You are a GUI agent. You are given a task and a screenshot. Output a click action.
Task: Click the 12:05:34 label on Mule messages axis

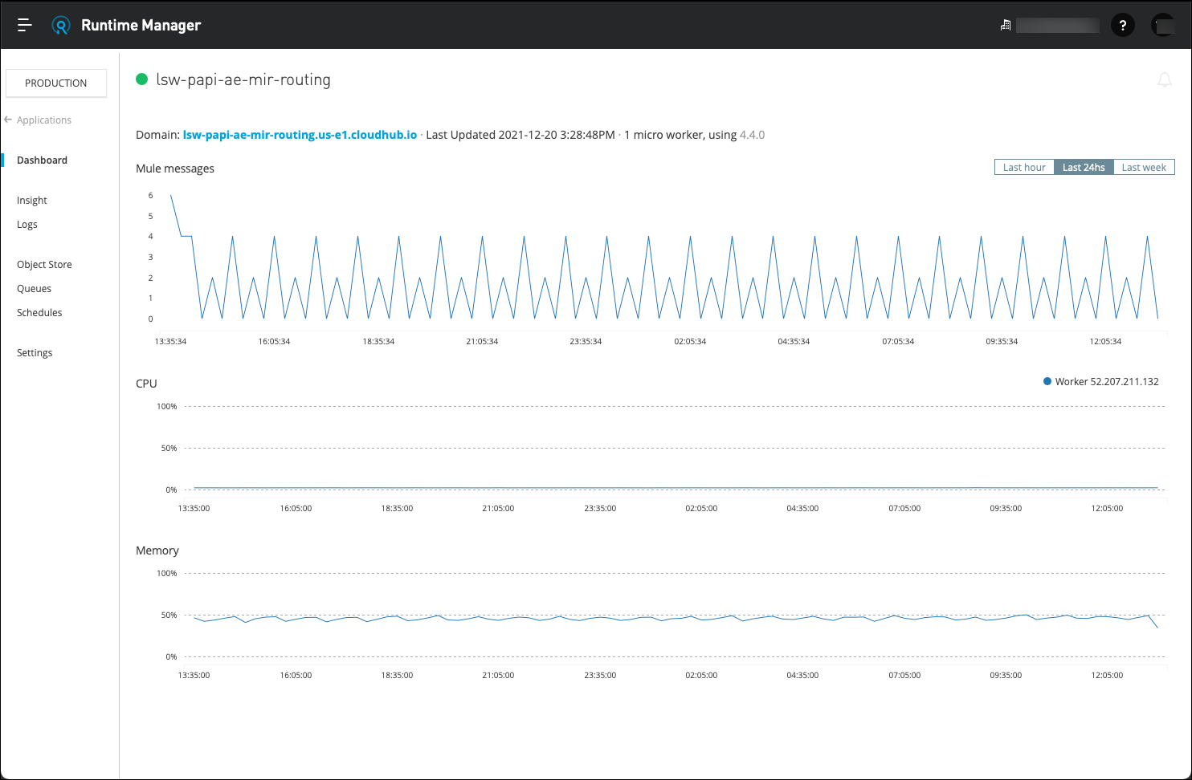pos(1105,341)
